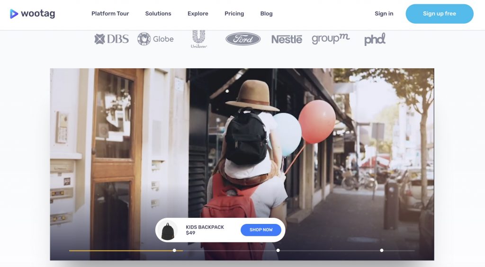Click the Globe brand logo

[155, 39]
